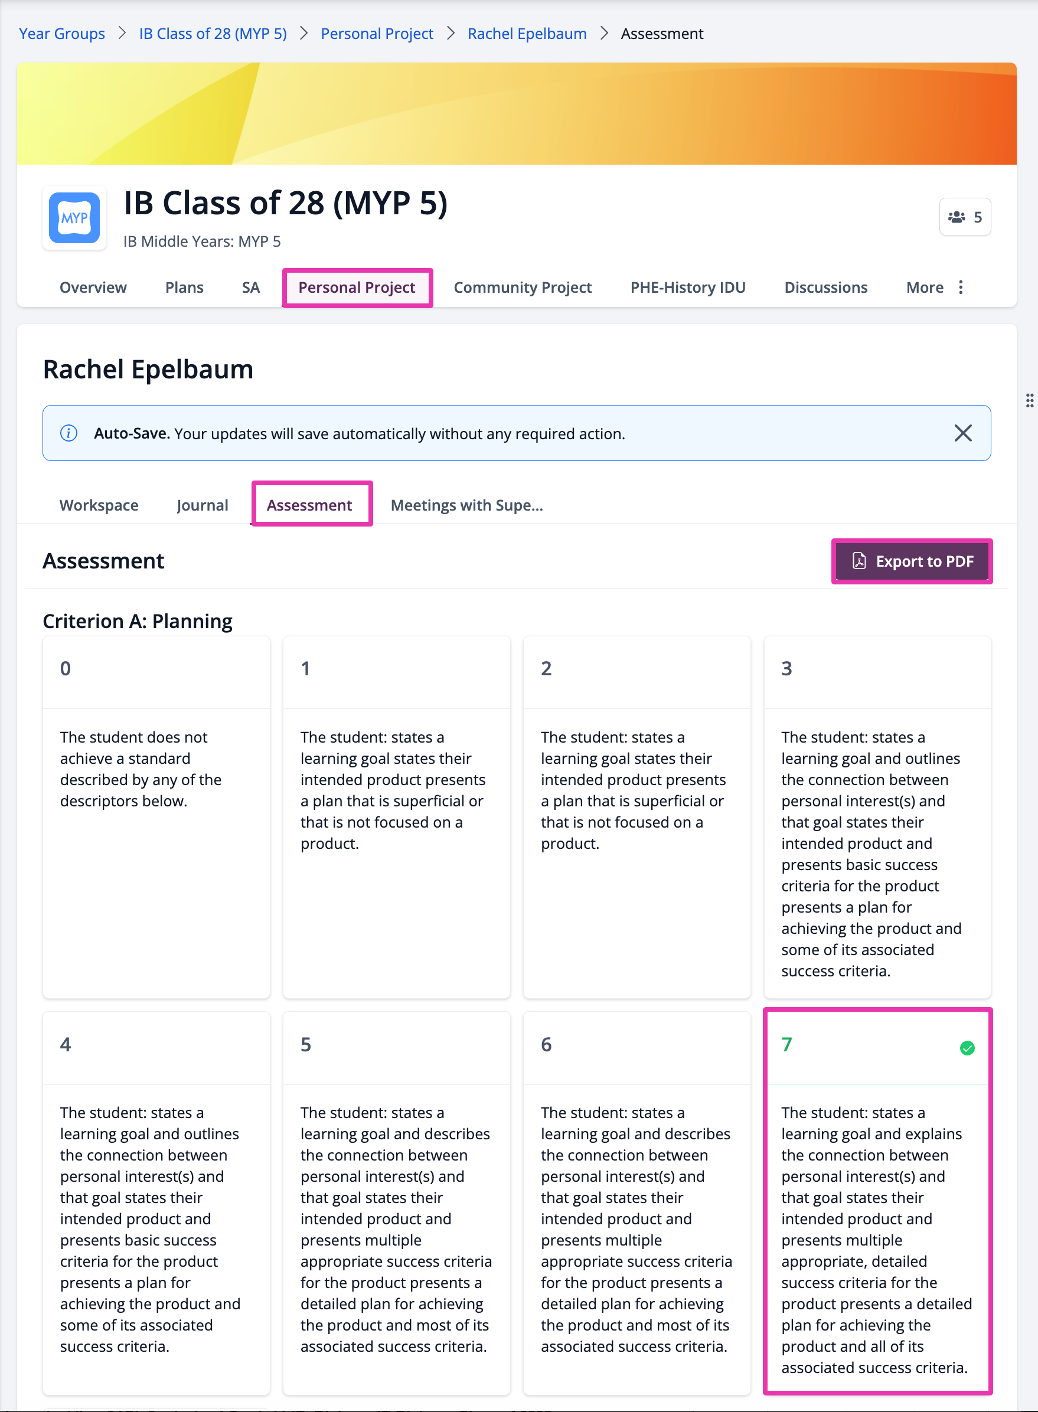Click the MYP class logo icon
Image resolution: width=1038 pixels, height=1412 pixels.
(x=74, y=218)
